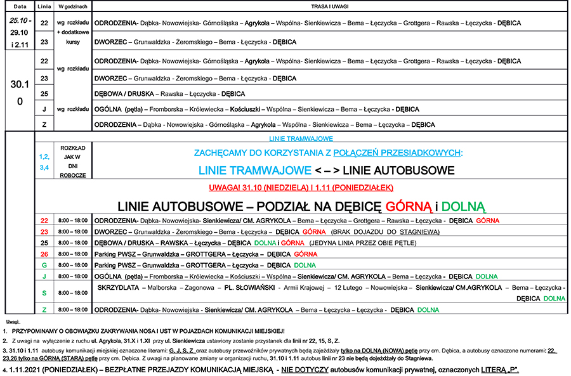
Task: Select the green line letter S
Action: (x=44, y=293)
